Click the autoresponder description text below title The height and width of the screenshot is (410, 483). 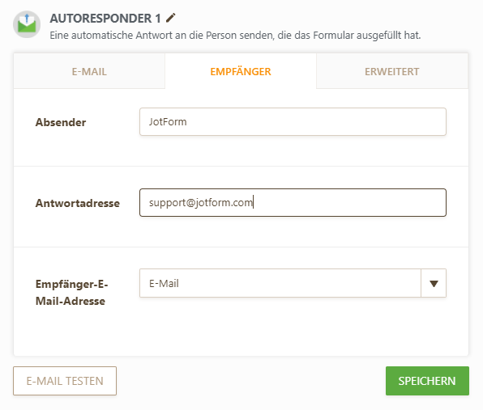235,36
